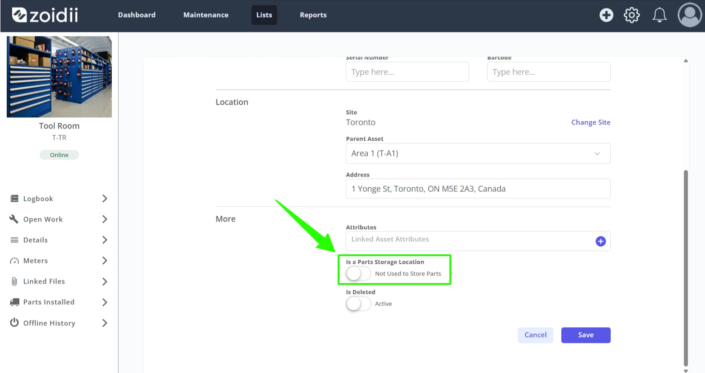Expand the Offline History section chevron
Image resolution: width=705 pixels, height=373 pixels.
coord(105,323)
